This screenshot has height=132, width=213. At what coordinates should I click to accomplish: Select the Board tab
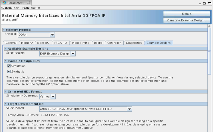tap(98, 43)
